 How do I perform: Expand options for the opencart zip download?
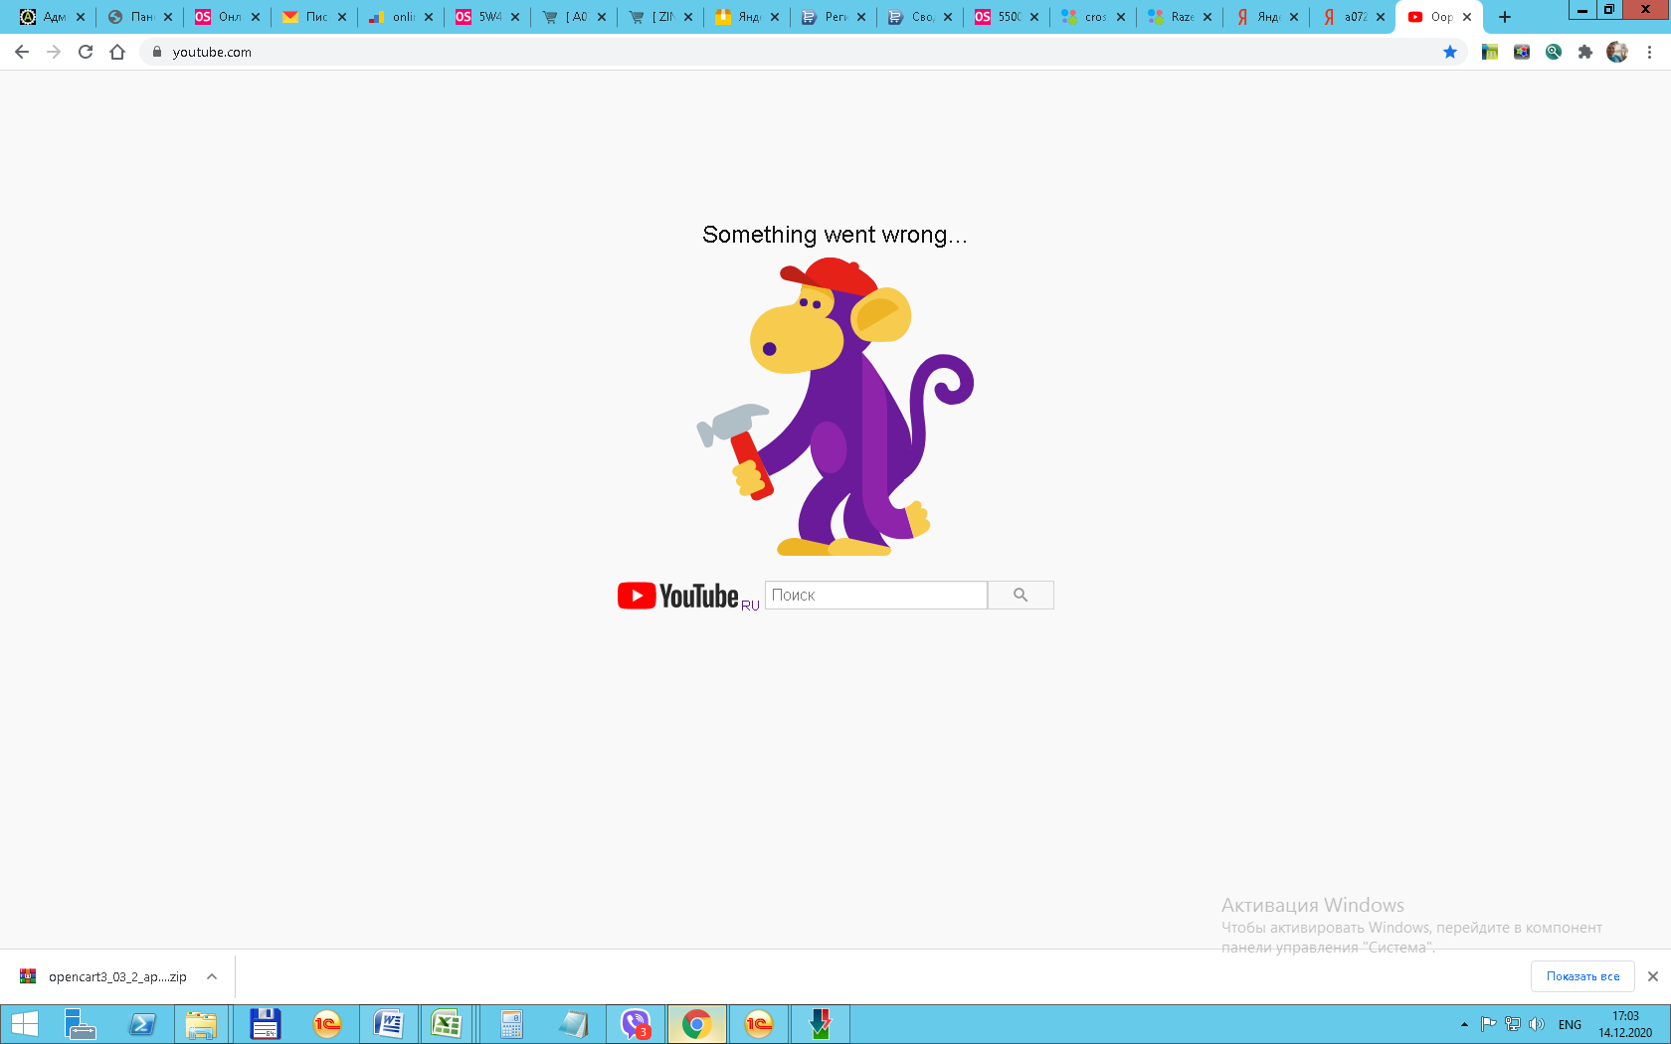(212, 976)
